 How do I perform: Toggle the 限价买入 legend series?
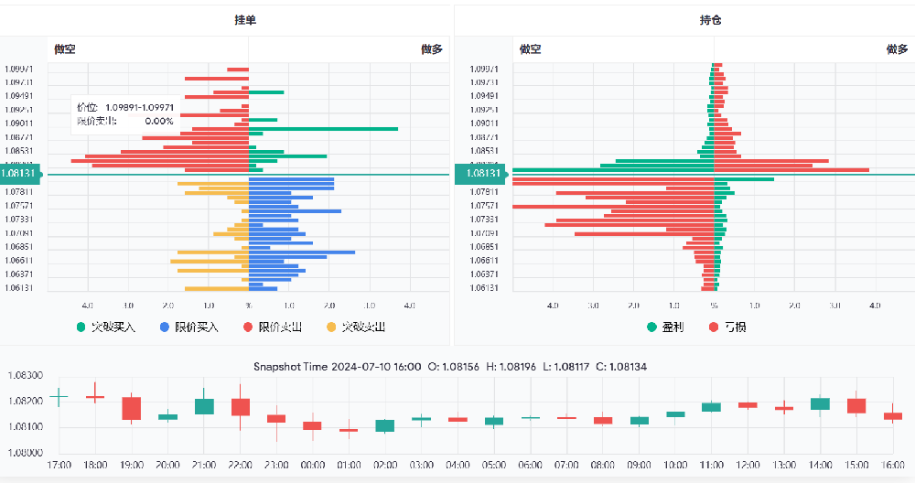(x=189, y=327)
